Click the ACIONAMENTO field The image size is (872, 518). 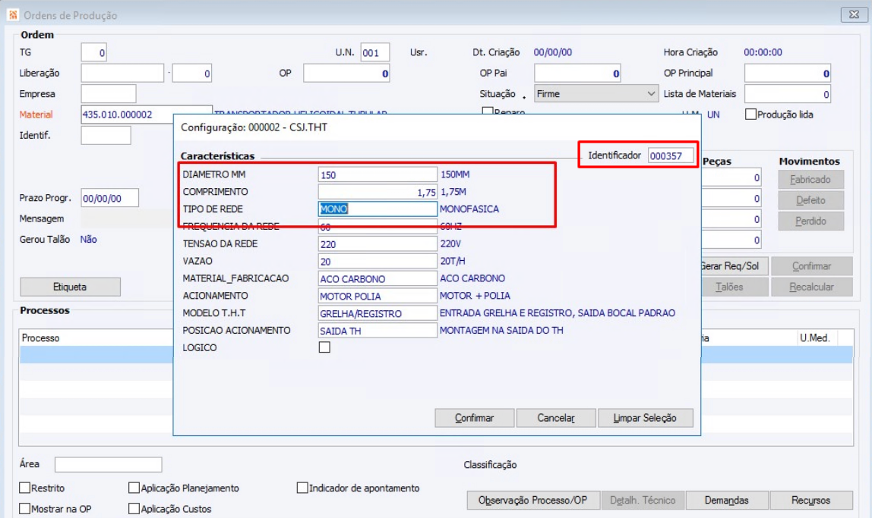(x=378, y=296)
